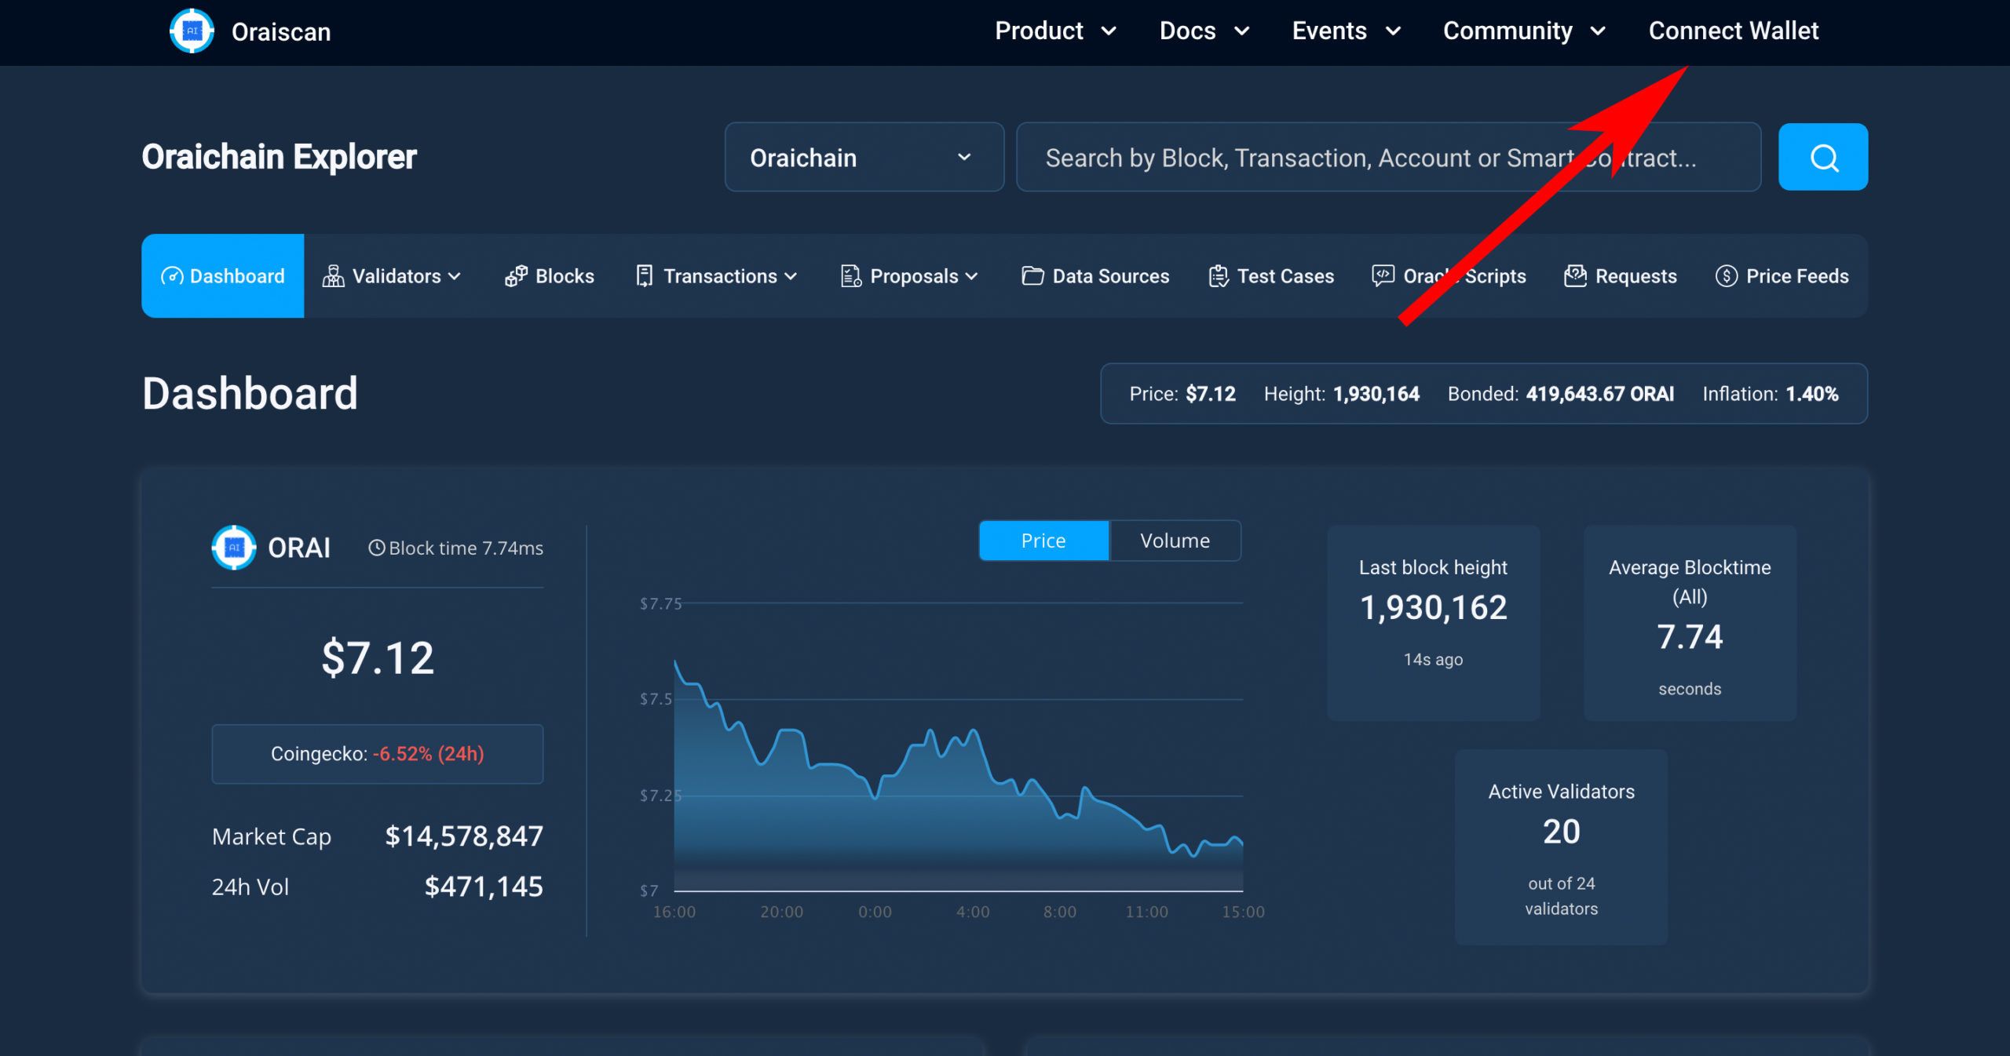This screenshot has width=2010, height=1056.
Task: Switch chart to Price view
Action: click(x=1043, y=541)
